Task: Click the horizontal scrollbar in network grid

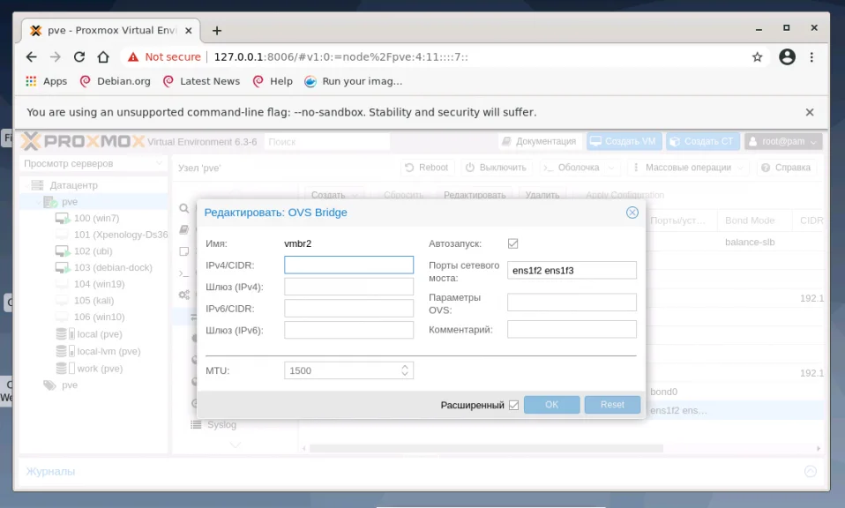Action: click(486, 448)
